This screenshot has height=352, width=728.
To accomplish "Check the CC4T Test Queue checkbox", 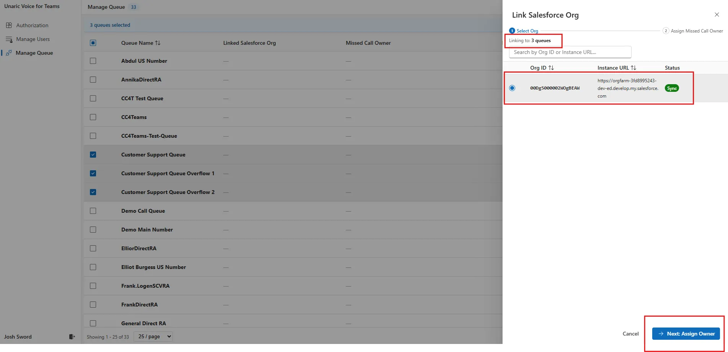I will click(93, 98).
